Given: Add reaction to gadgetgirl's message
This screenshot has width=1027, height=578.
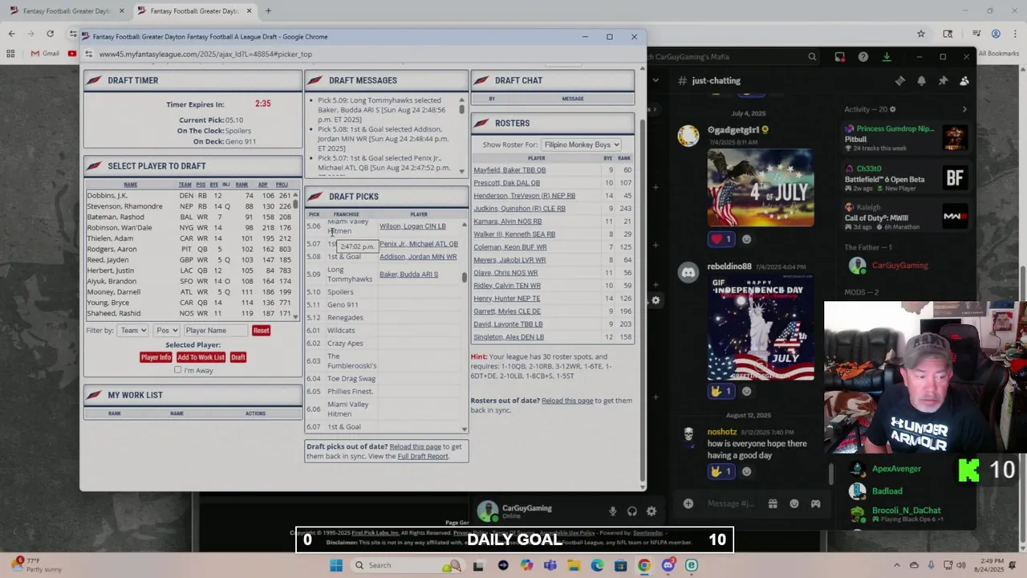Looking at the screenshot, I should click(x=747, y=239).
